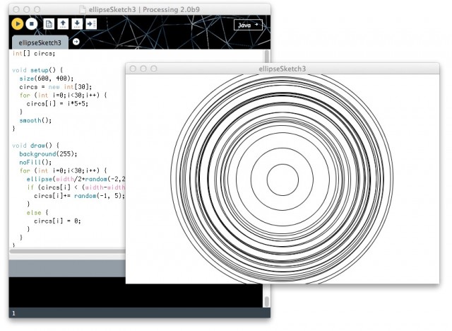452x331 pixels.
Task: Open the Java mode selector
Action: pos(247,24)
